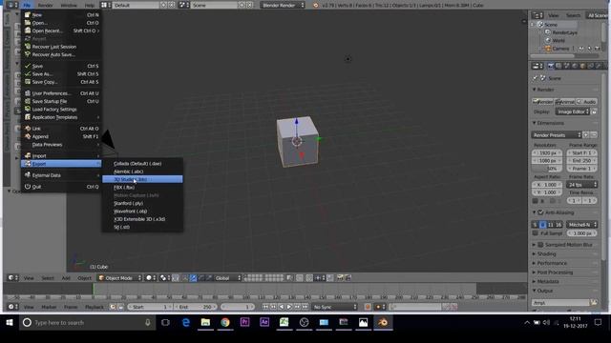Viewport: 611px width, 343px height.
Task: Click the timeline editor type icon
Action: coord(12,307)
